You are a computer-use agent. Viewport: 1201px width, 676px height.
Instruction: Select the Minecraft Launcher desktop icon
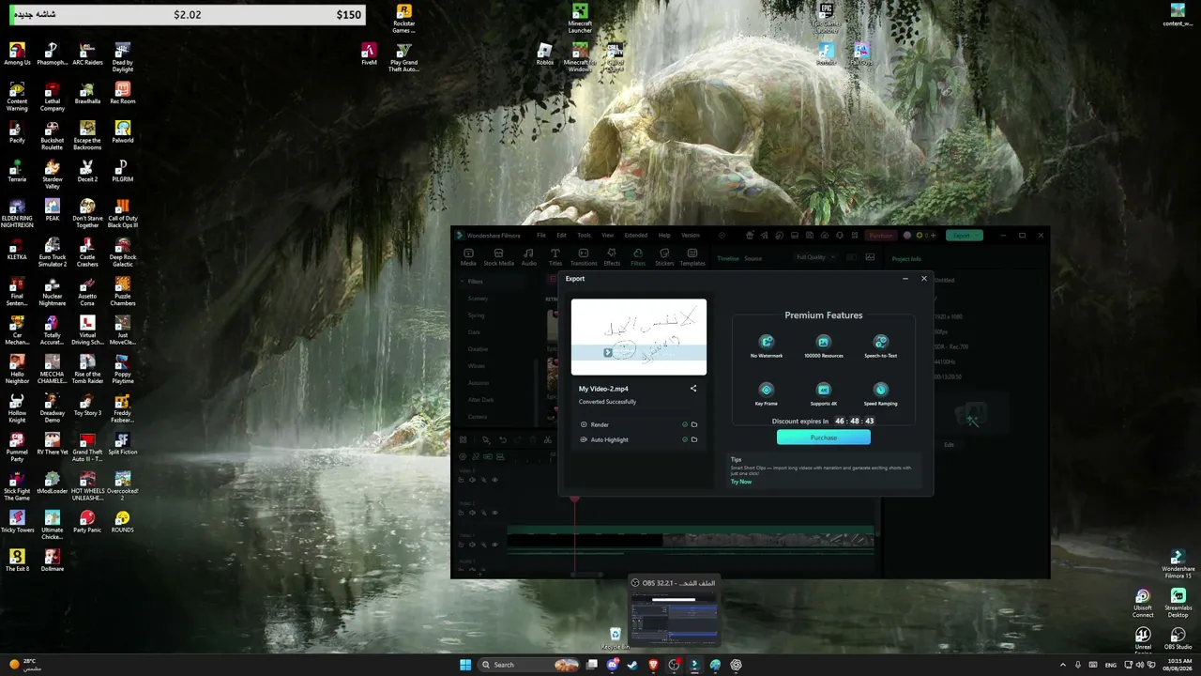click(580, 19)
